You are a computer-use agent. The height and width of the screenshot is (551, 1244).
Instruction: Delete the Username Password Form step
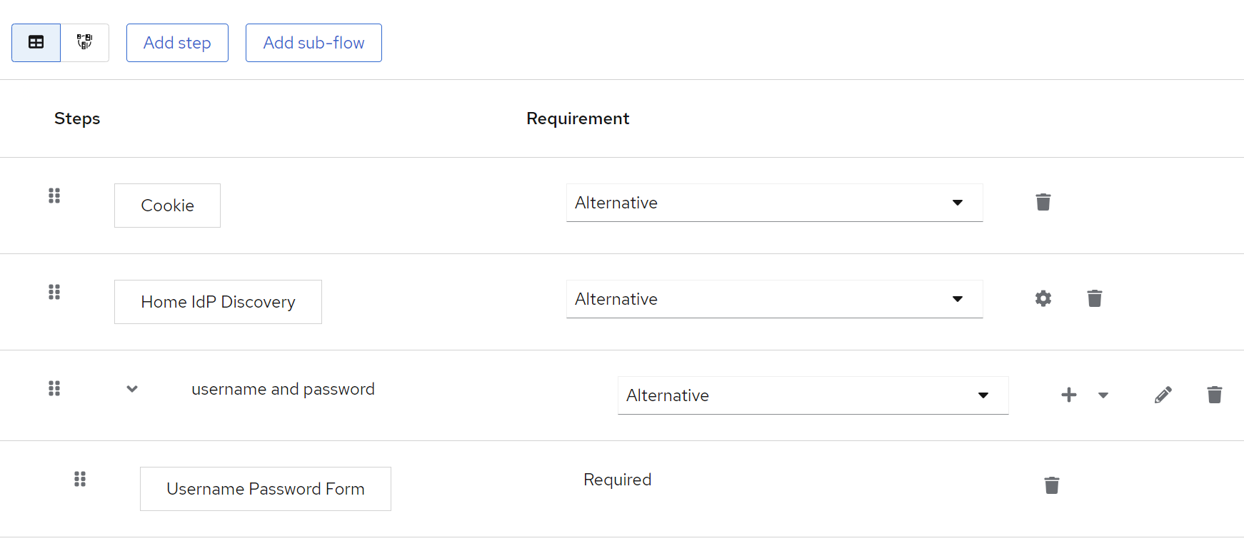coord(1051,486)
